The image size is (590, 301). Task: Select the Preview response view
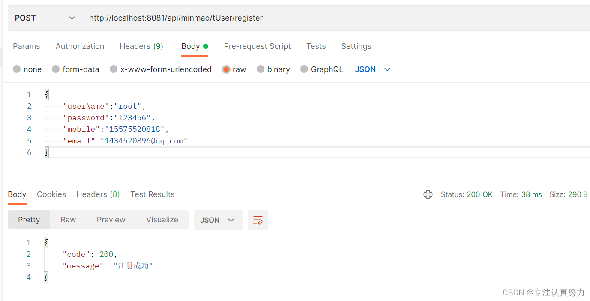111,220
